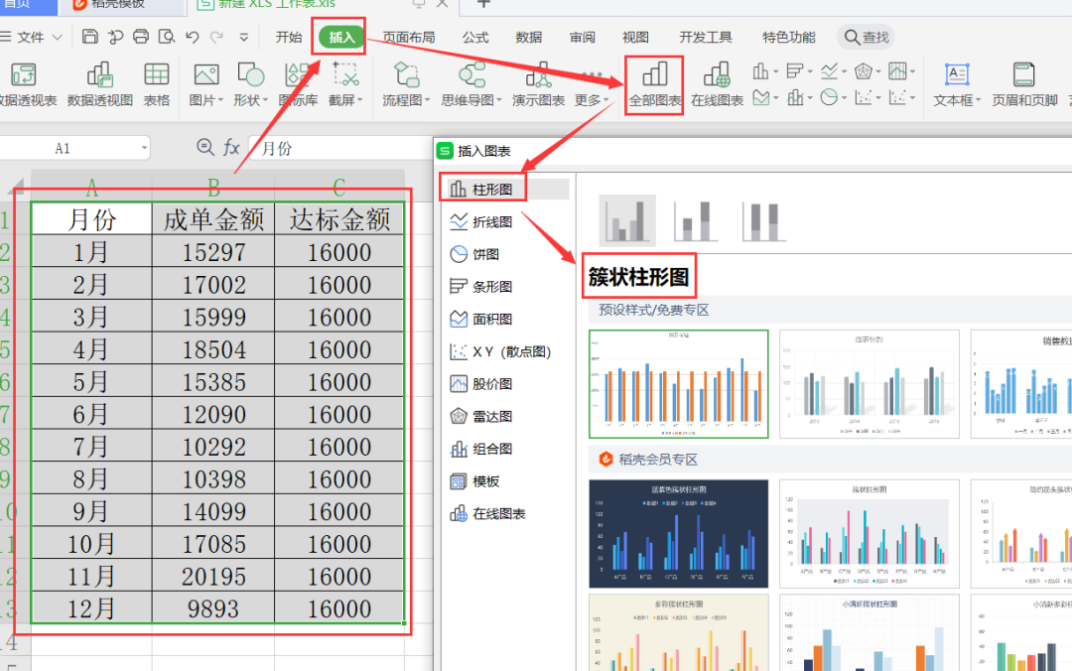Viewport: 1072px width, 671px height.
Task: Open the 在线图表 online charts button
Action: (x=718, y=84)
